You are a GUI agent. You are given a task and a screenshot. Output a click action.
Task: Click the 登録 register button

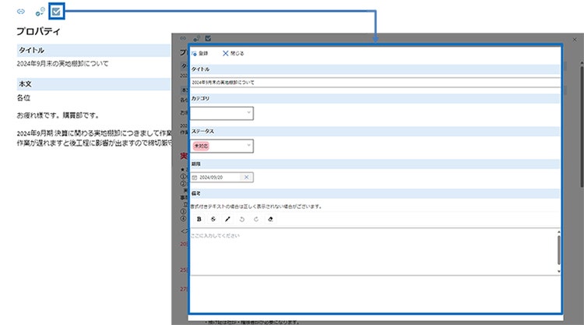[200, 53]
